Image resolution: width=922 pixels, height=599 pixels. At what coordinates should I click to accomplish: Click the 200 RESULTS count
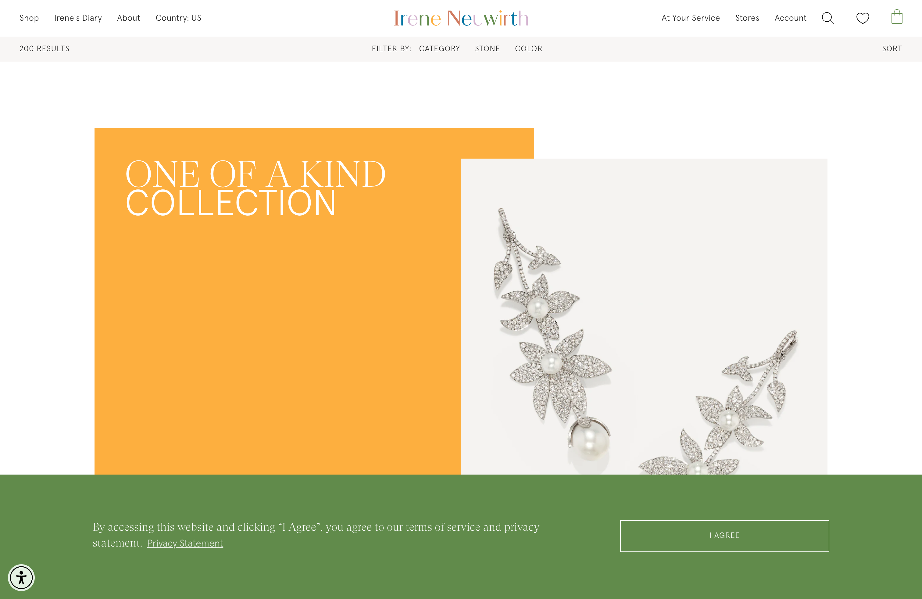click(x=44, y=49)
